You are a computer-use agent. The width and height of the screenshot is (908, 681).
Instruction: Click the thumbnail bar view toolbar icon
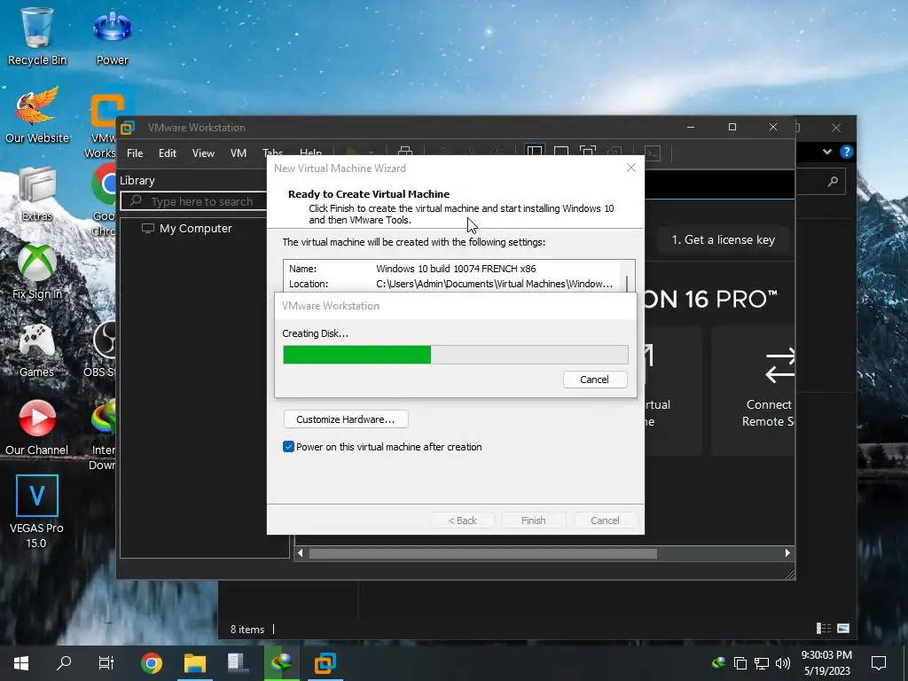[x=560, y=153]
